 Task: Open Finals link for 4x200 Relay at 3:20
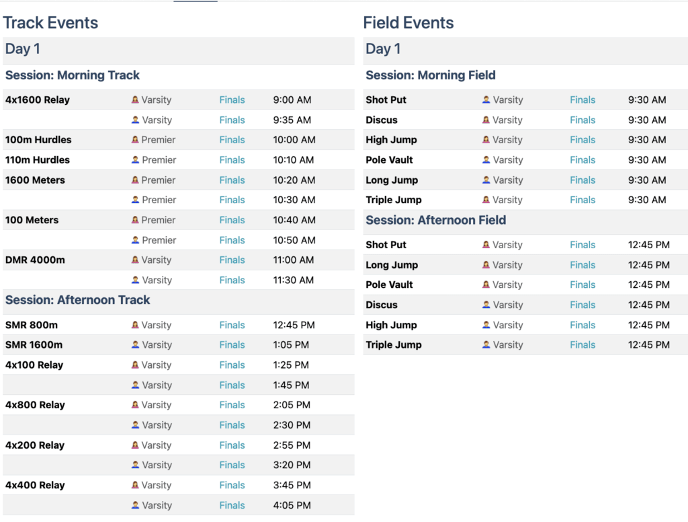click(x=232, y=465)
